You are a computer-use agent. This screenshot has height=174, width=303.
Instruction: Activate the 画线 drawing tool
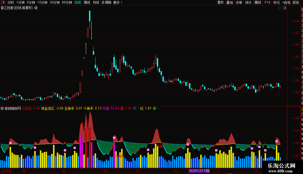(258, 2)
